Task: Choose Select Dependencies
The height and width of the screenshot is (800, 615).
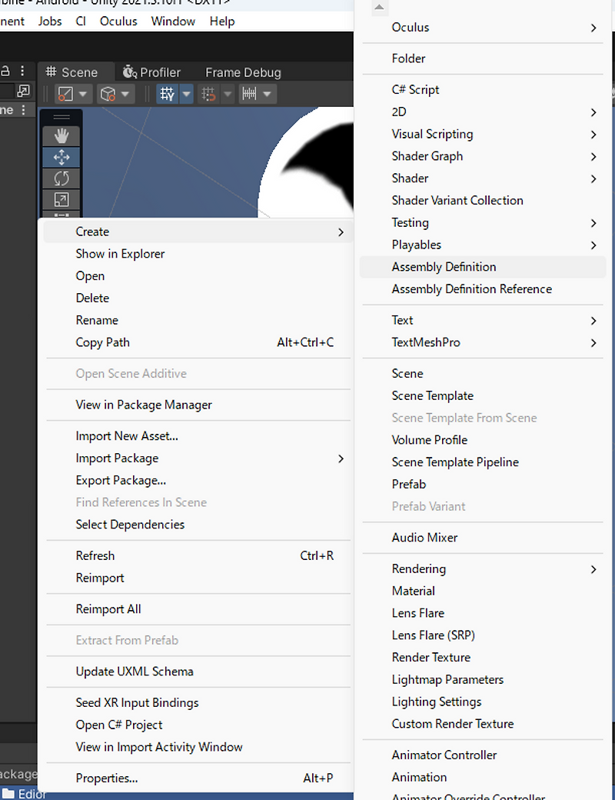Action: click(198, 525)
